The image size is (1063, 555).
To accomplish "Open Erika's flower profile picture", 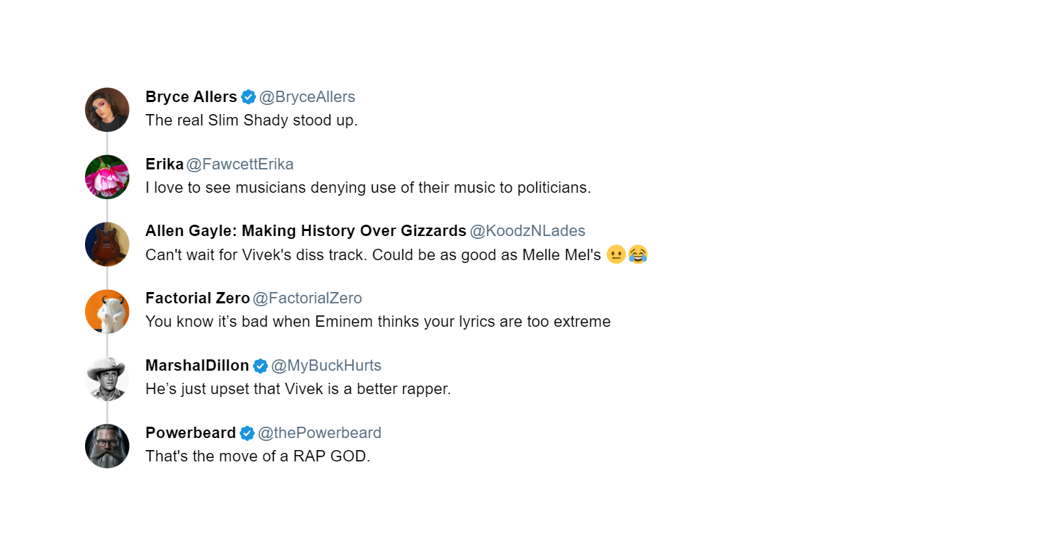I will coord(107,177).
